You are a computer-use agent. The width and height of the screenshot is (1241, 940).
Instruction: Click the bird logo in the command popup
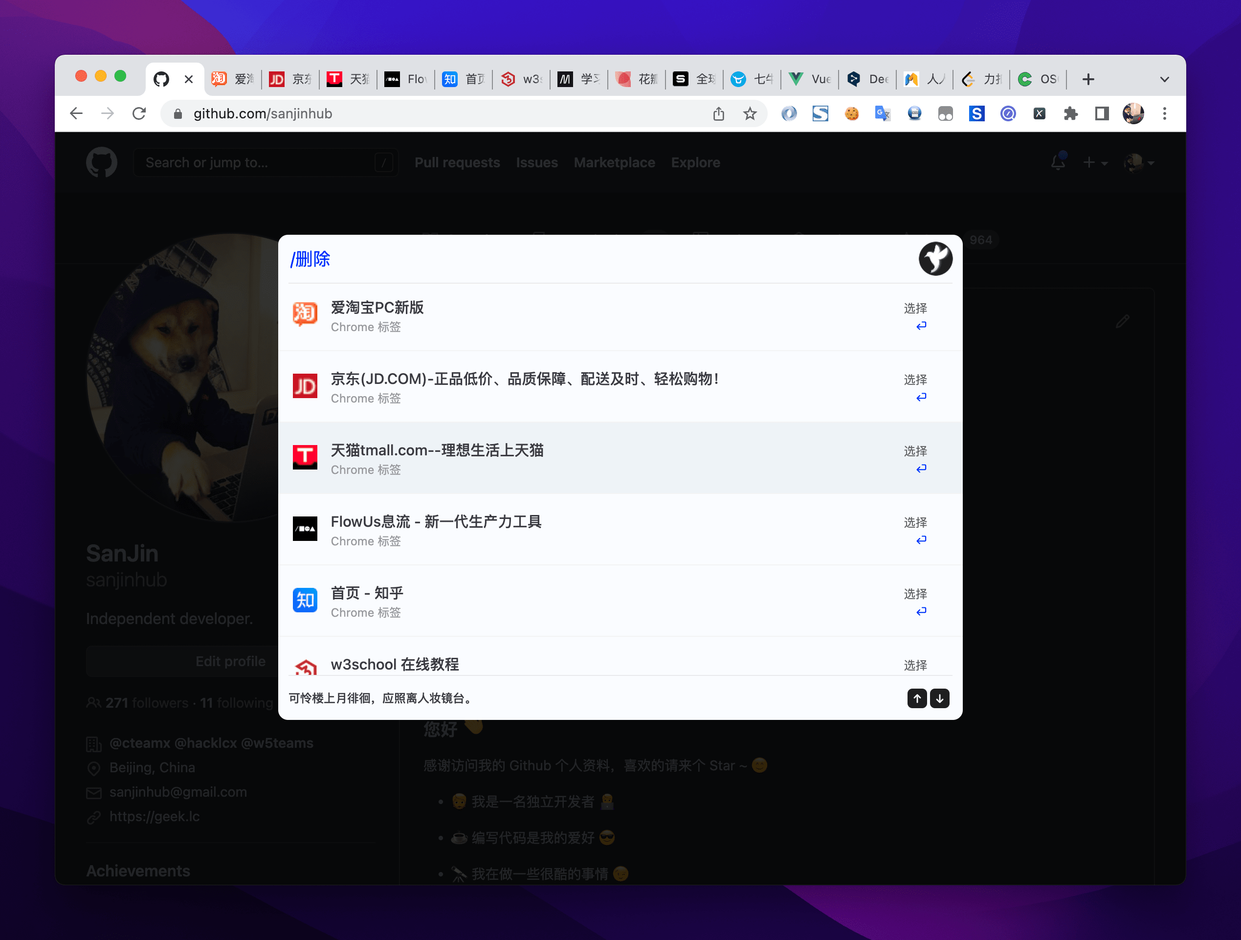pyautogui.click(x=935, y=259)
